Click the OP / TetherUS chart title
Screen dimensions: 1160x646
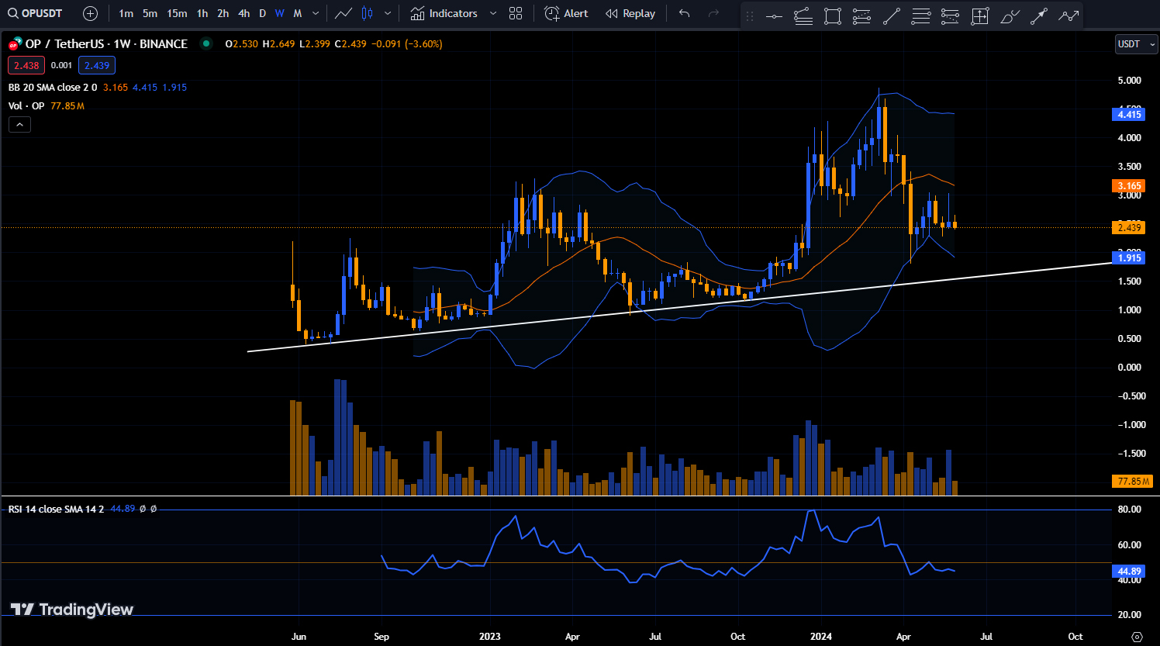tap(106, 44)
